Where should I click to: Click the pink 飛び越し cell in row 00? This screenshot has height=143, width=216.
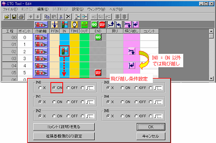131,37
